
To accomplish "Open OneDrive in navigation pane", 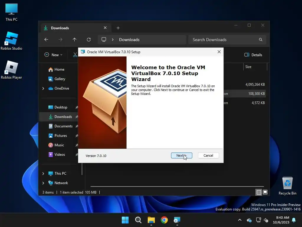I will pos(62,88).
